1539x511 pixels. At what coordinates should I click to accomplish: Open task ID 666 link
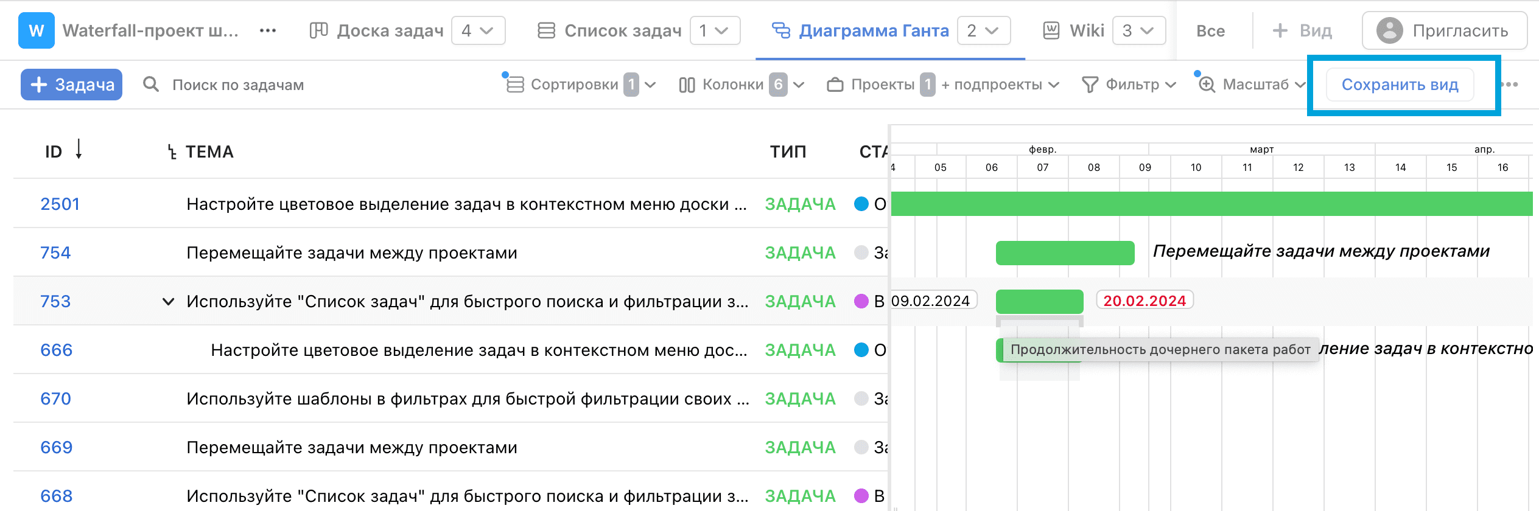(x=56, y=350)
